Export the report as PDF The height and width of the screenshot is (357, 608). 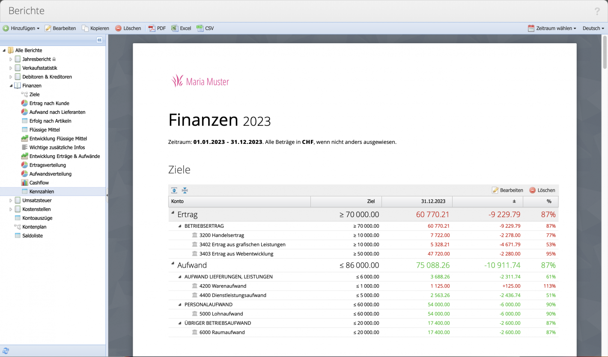point(158,28)
